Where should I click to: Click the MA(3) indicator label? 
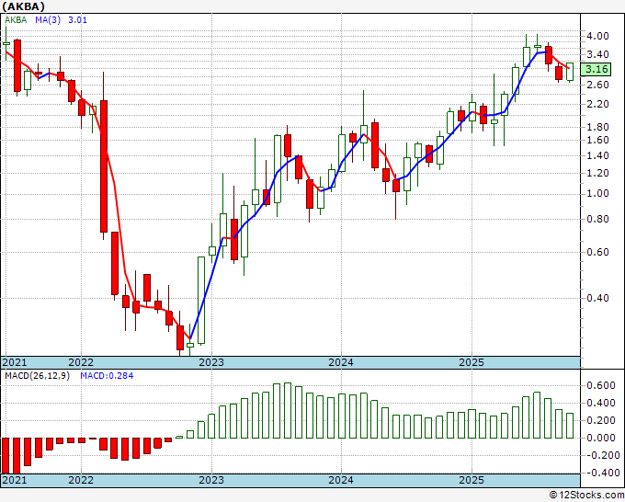click(x=48, y=20)
